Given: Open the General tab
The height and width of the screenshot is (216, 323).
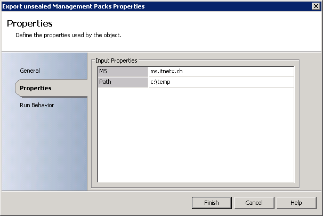Looking at the screenshot, I should coord(30,71).
